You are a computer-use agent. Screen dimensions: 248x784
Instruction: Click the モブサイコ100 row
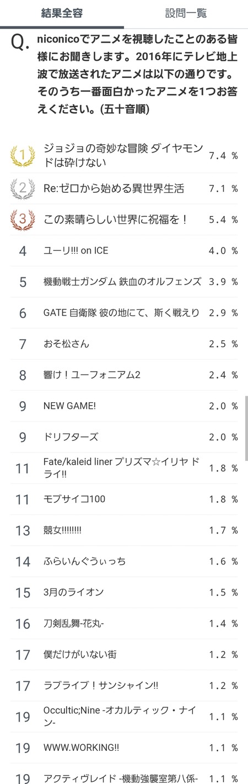pyautogui.click(x=124, y=499)
